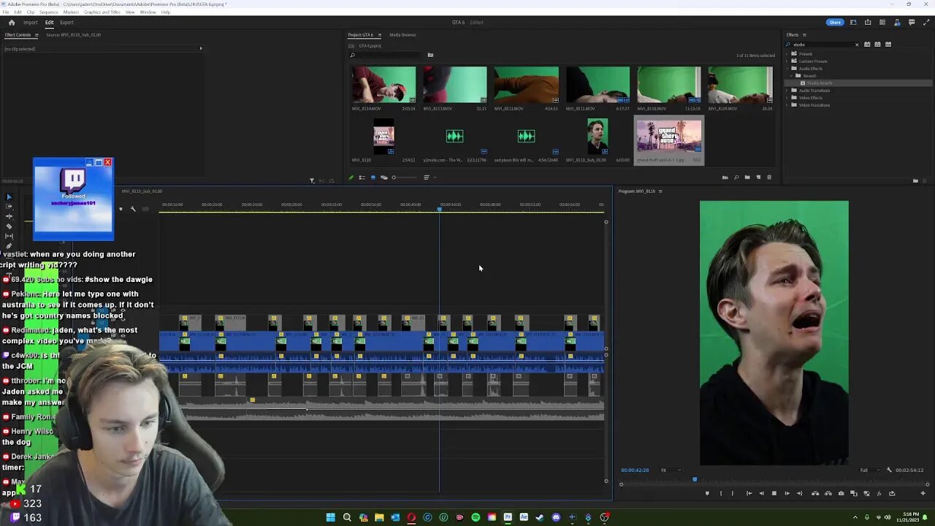Click the Find icon in project panel
935x526 pixels.
(736, 178)
